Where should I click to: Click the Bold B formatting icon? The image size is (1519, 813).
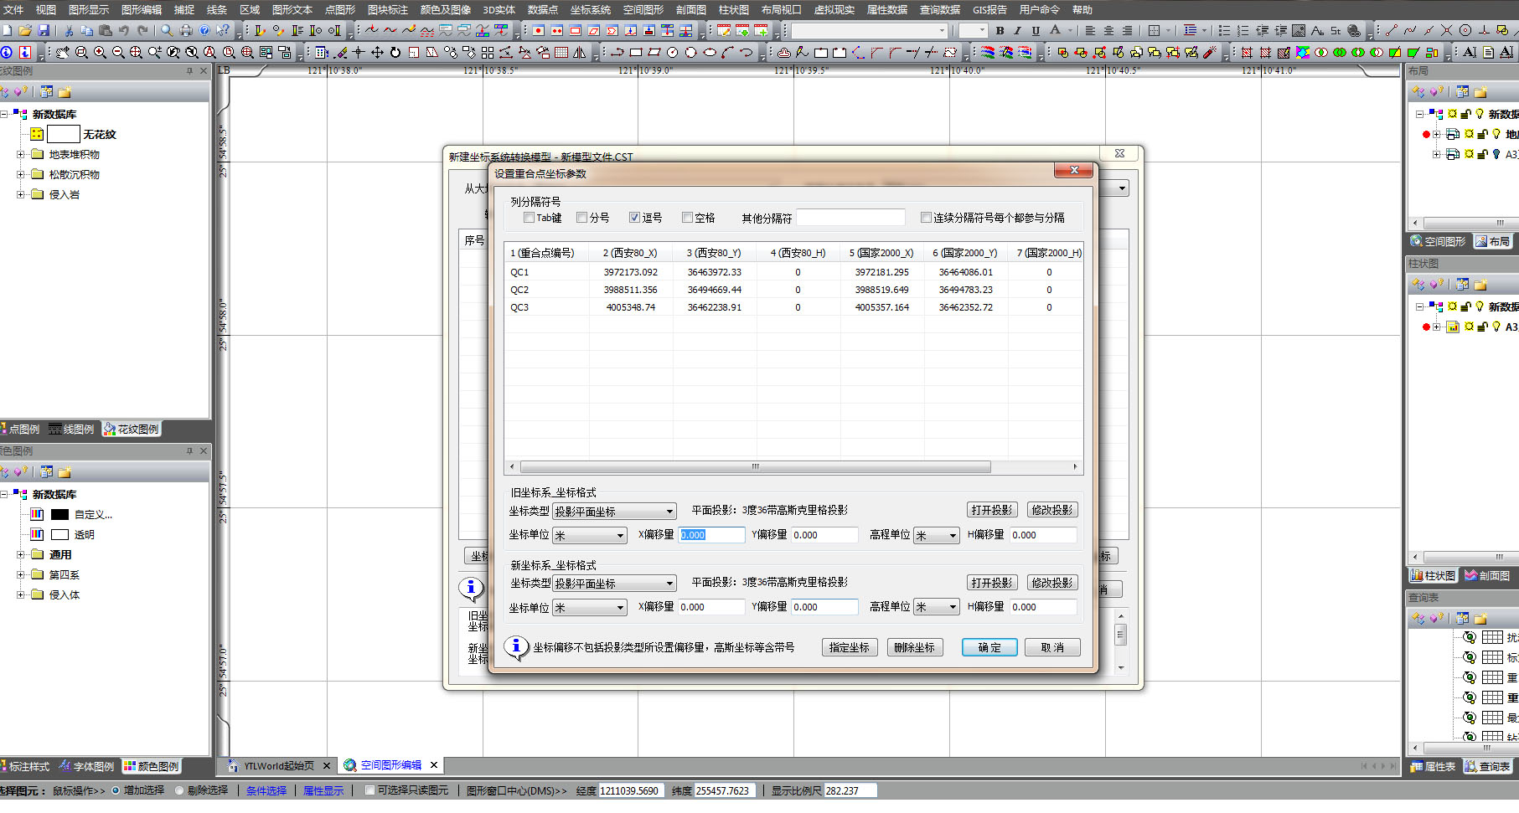1000,30
